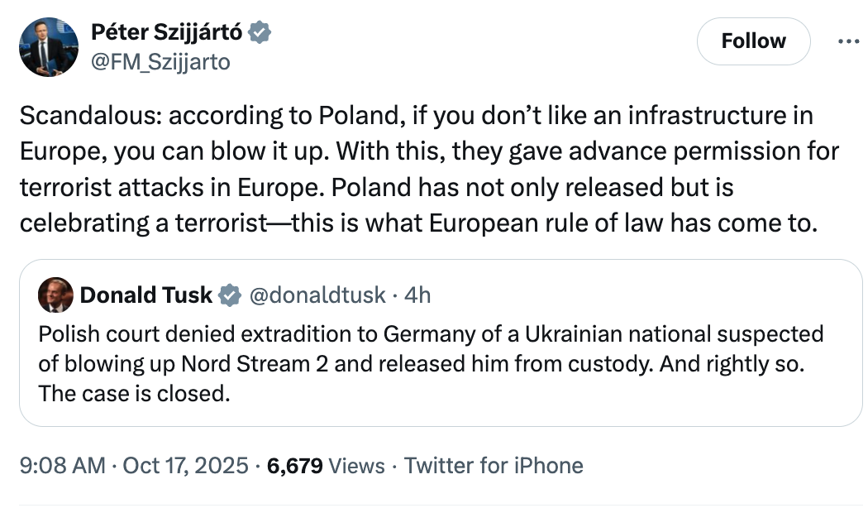Click the Donald Tusk name in the quote
Screen dimensions: 868x508
(x=146, y=295)
